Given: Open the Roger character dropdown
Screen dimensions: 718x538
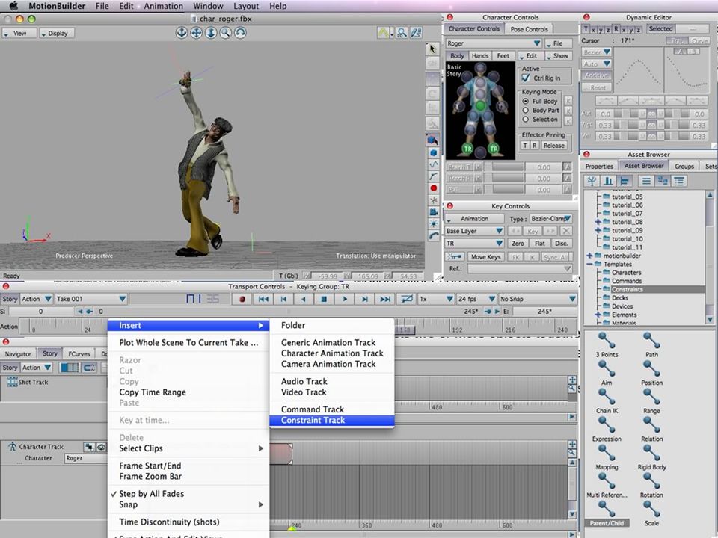Looking at the screenshot, I should (x=494, y=43).
